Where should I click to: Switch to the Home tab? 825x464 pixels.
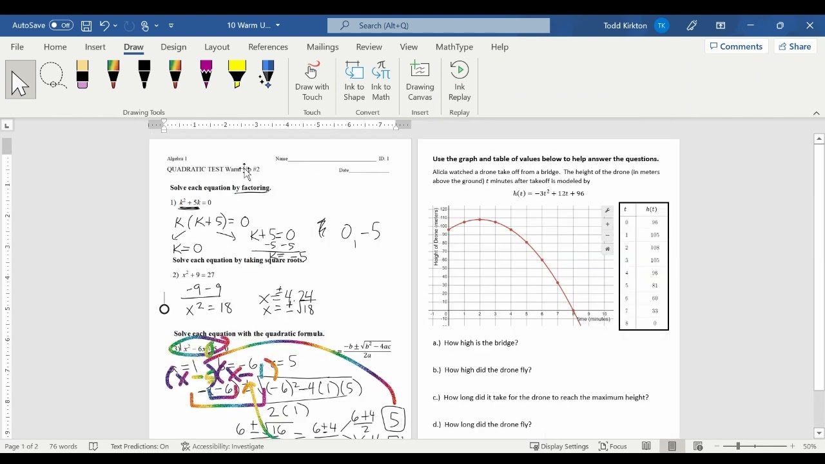tap(55, 47)
